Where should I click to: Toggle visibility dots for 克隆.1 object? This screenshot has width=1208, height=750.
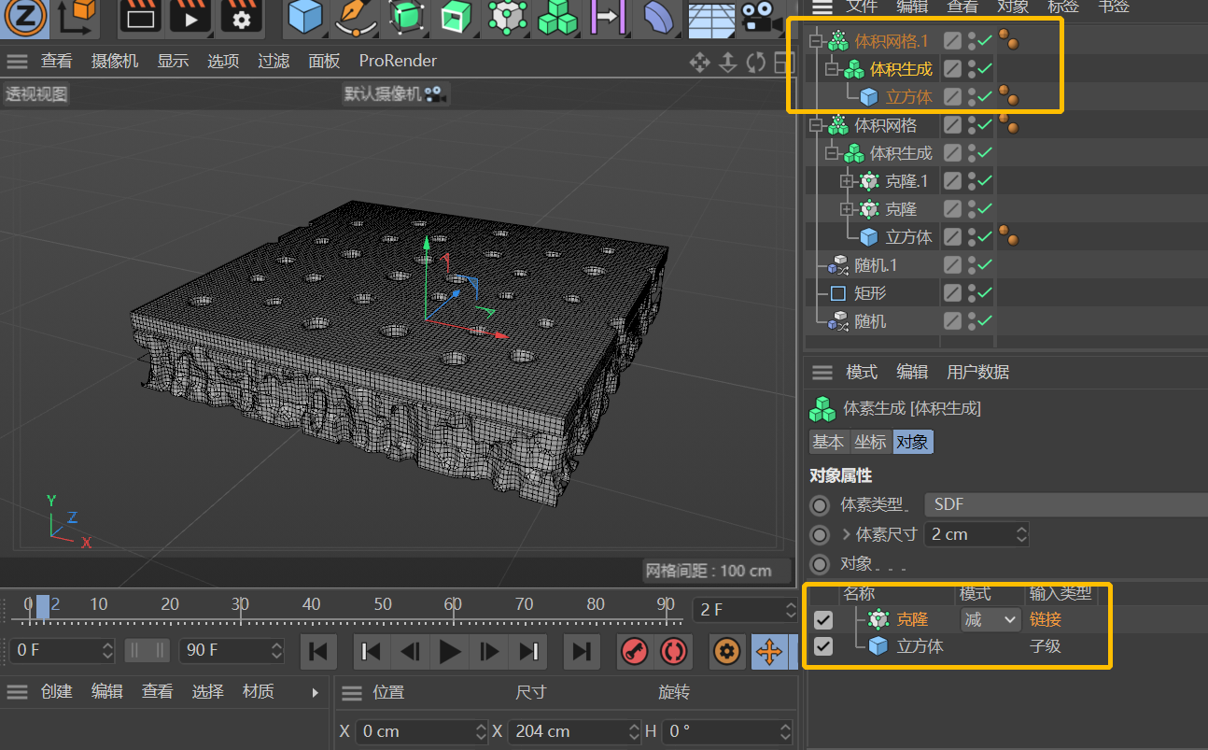[x=972, y=181]
